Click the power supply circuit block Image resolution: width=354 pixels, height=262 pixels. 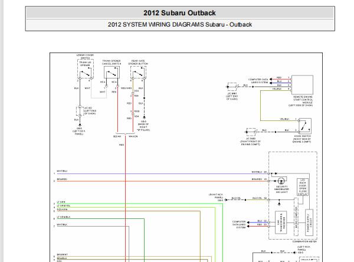309,222
